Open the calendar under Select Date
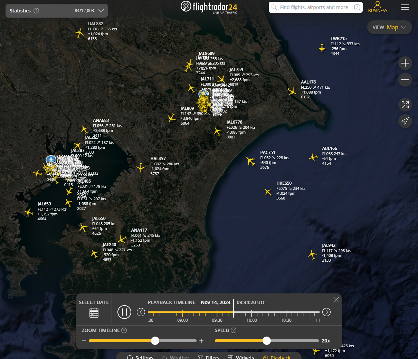418x359 pixels. coord(94,313)
